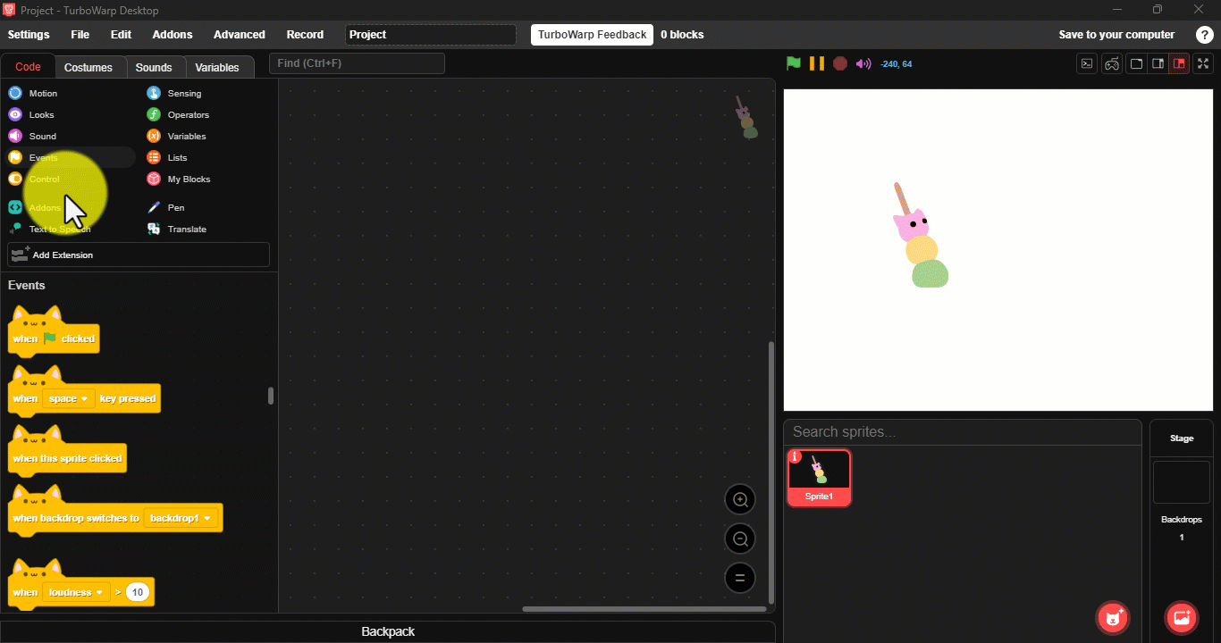Viewport: 1221px width, 643px height.
Task: Open the File menu
Action: [80, 35]
